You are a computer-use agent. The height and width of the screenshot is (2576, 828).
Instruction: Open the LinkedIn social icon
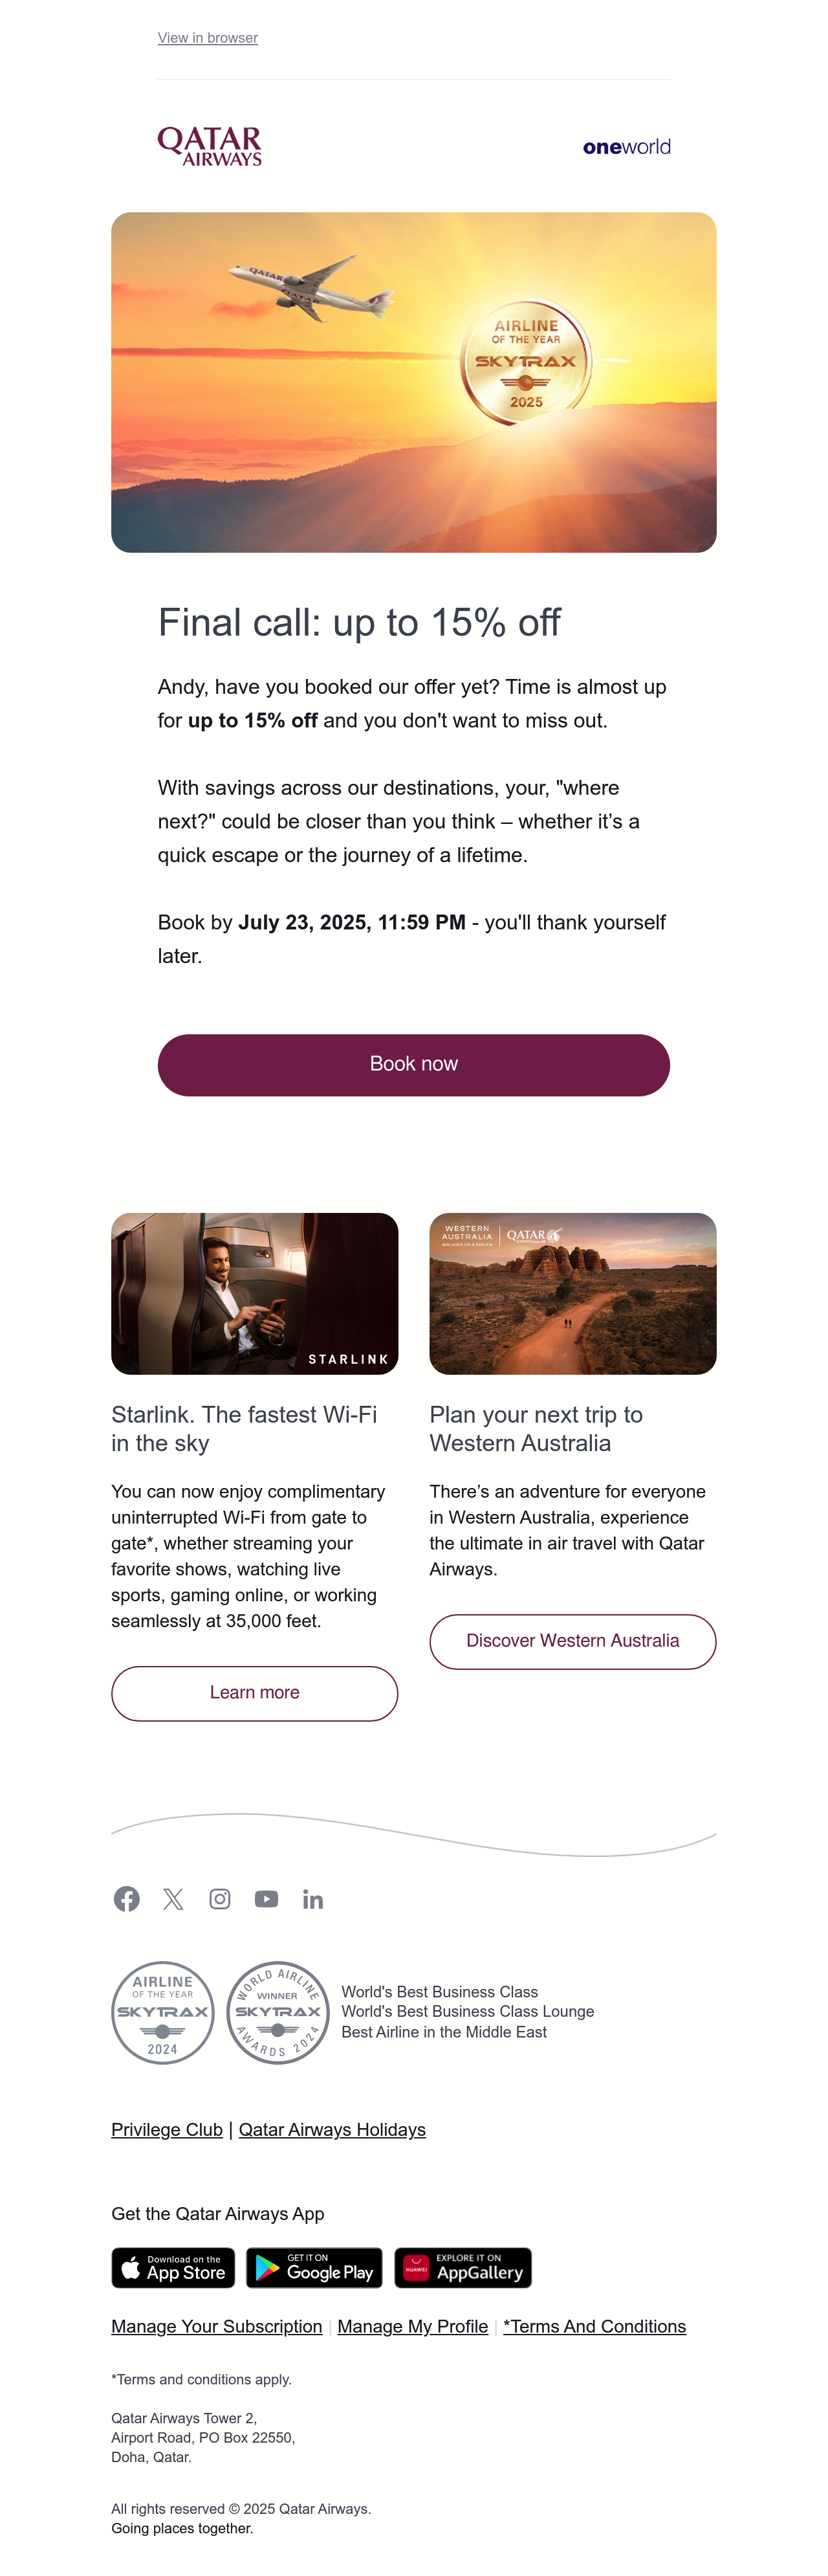point(313,1899)
